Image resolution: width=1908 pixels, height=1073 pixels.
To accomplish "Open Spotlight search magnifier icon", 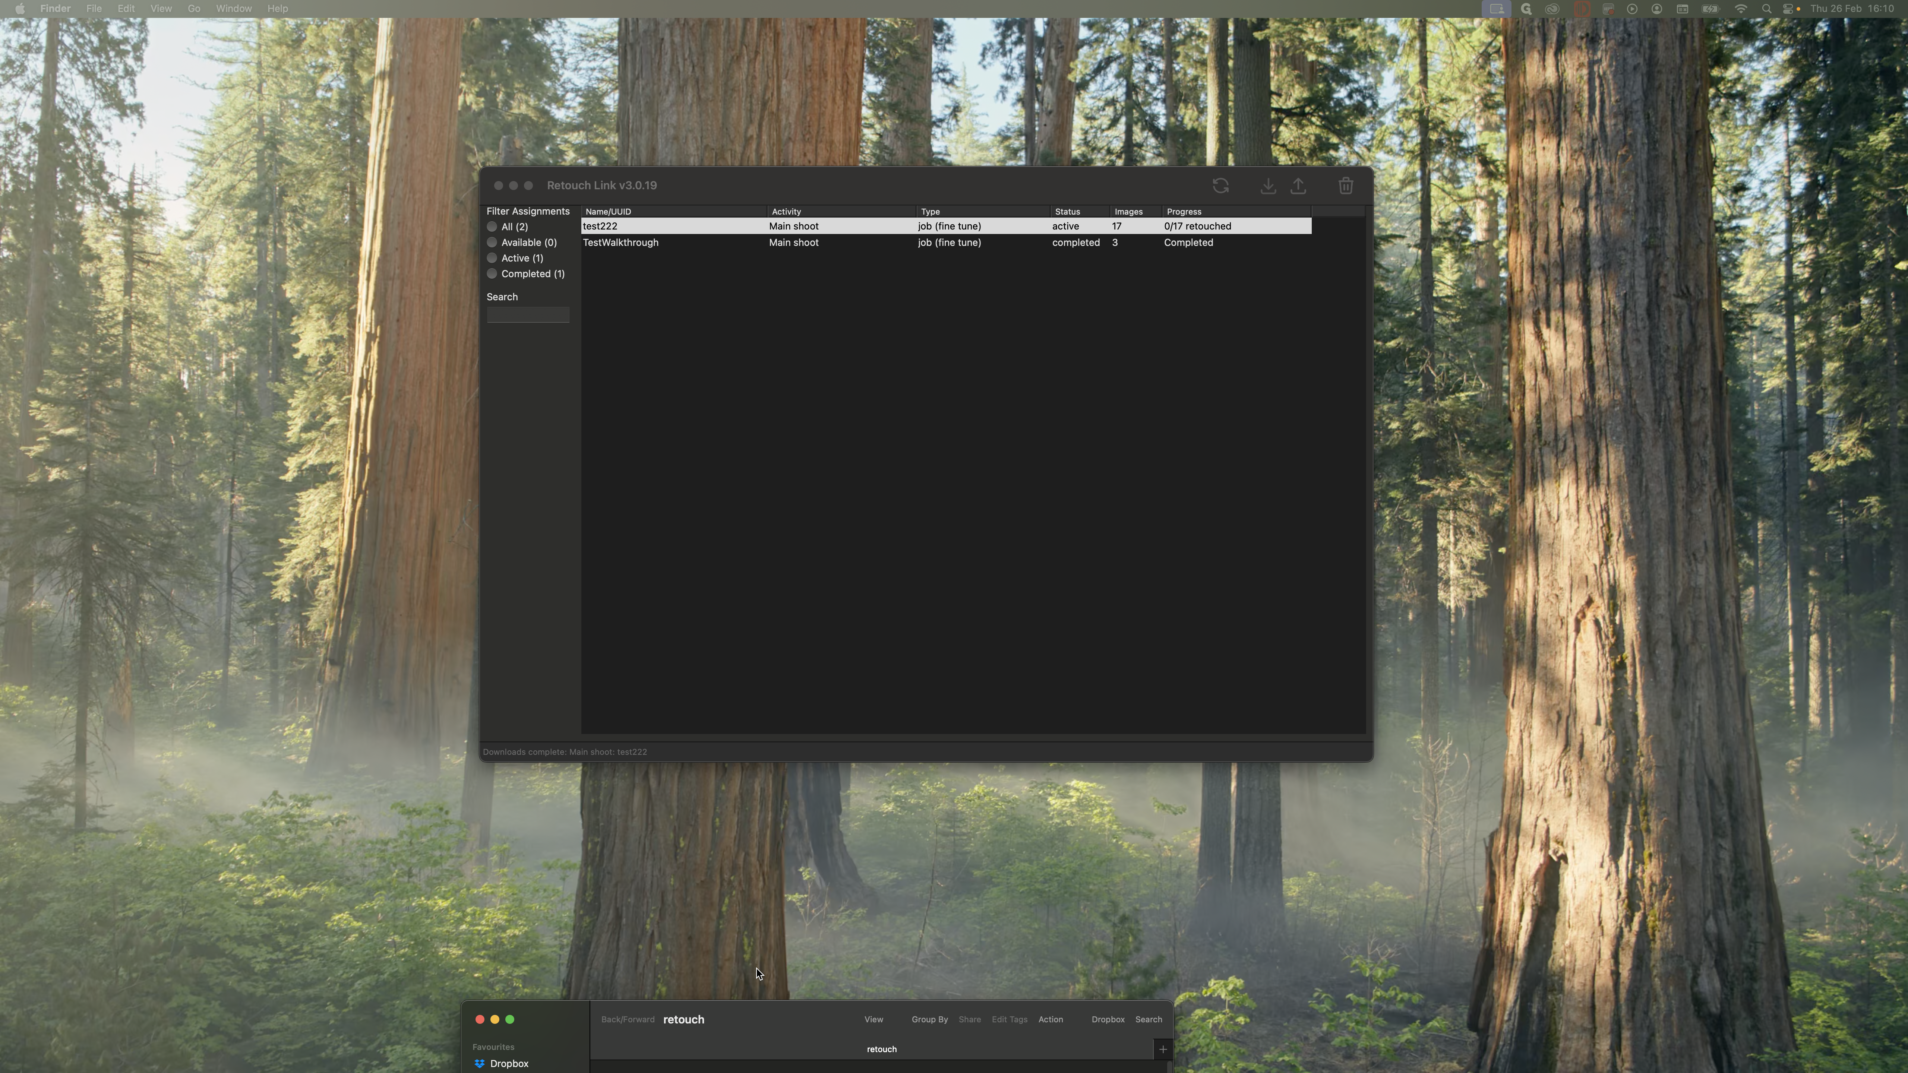I will (x=1766, y=9).
